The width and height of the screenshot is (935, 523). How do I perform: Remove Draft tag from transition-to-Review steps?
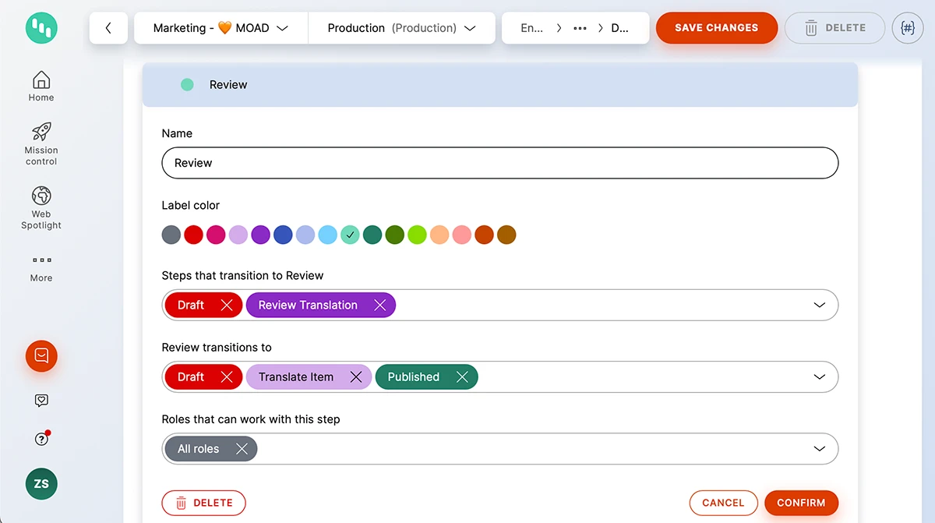(x=227, y=306)
